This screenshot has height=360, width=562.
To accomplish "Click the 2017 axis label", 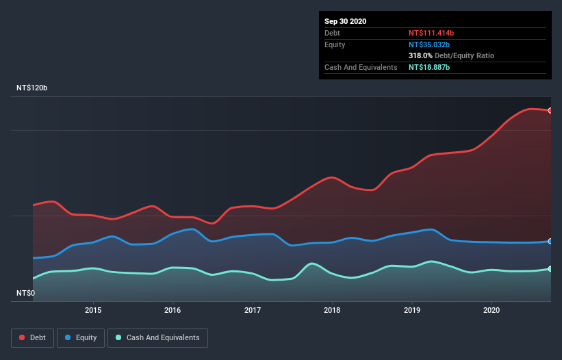I will coord(253,310).
